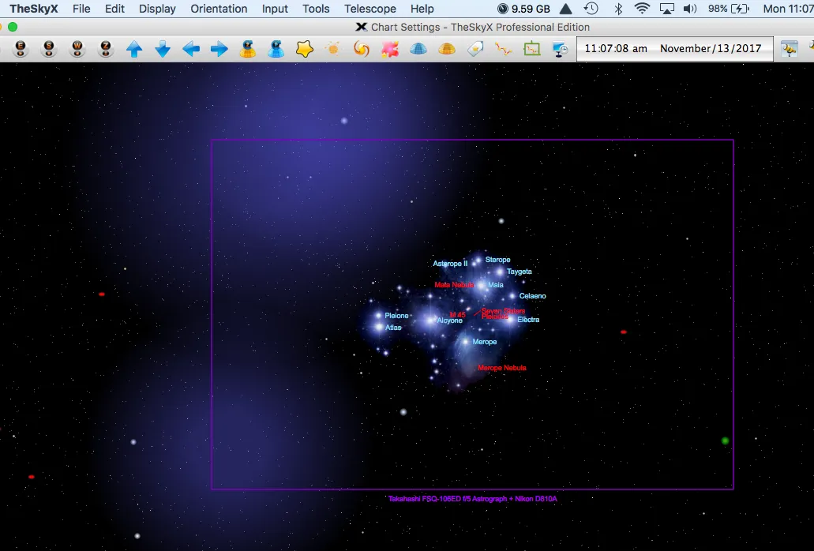Toggle the blue equatorial grid dome icon
814x551 pixels.
pyautogui.click(x=418, y=49)
